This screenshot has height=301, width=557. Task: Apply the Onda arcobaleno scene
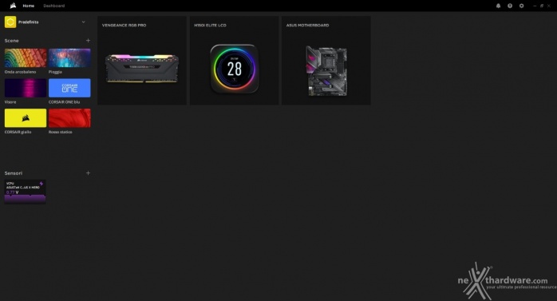[26, 58]
